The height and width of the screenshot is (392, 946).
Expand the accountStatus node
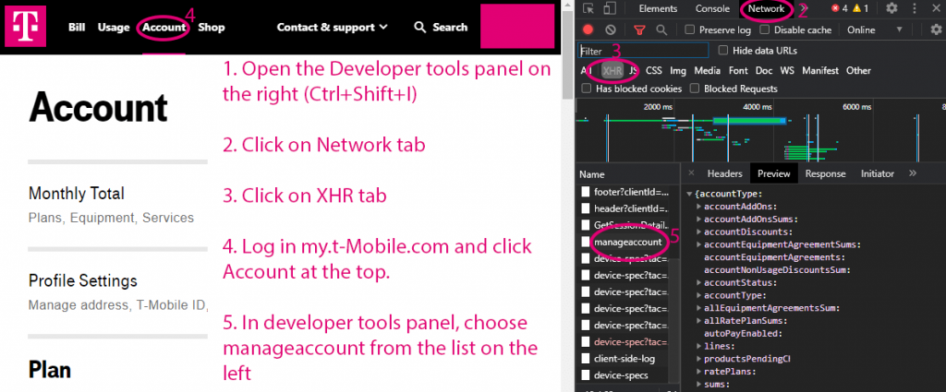tap(698, 282)
